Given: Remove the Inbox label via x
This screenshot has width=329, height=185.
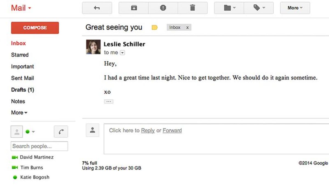Looking at the screenshot, I should pyautogui.click(x=188, y=27).
